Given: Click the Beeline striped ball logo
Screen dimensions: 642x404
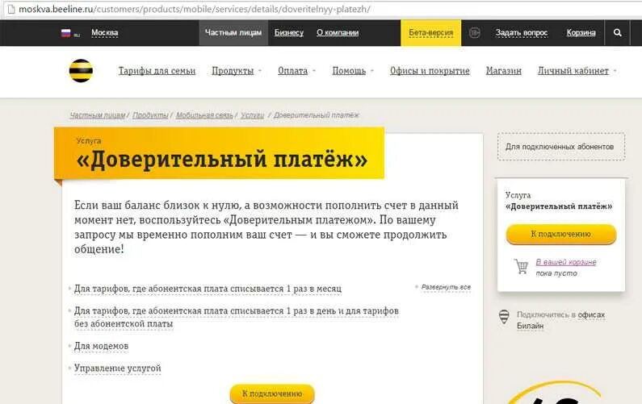Looking at the screenshot, I should (81, 70).
